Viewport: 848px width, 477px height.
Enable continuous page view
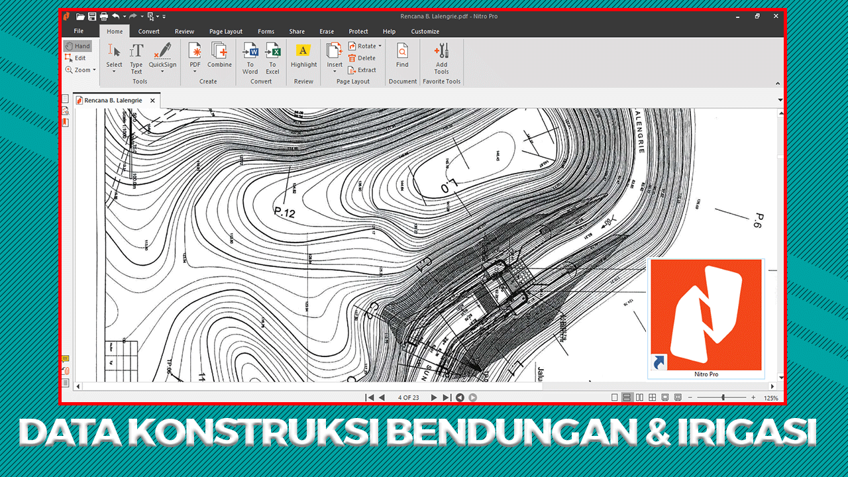[627, 397]
